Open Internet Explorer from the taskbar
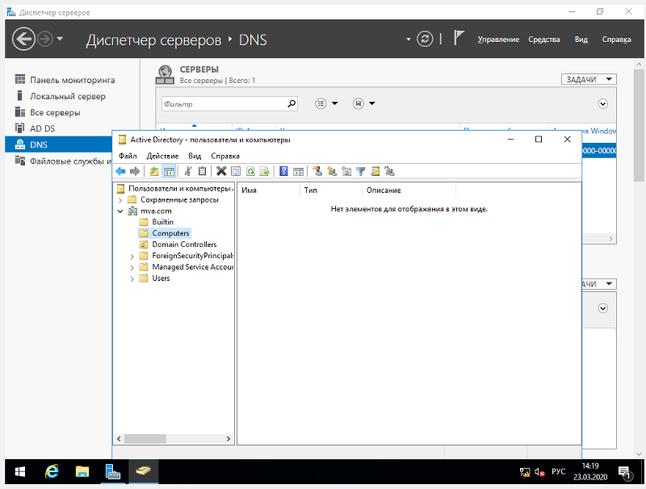Viewport: 646px width, 489px height. coord(52,471)
